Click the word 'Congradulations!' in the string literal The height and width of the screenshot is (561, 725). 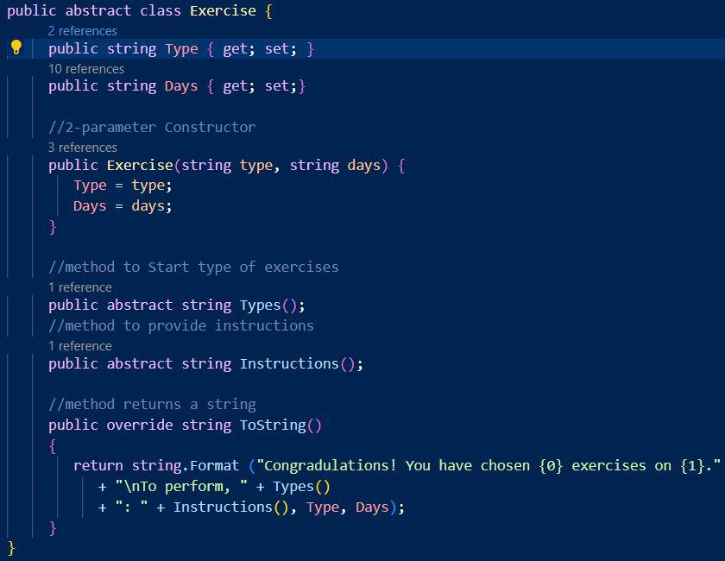(x=331, y=465)
